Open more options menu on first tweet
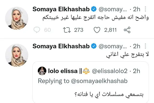 click(145, 9)
